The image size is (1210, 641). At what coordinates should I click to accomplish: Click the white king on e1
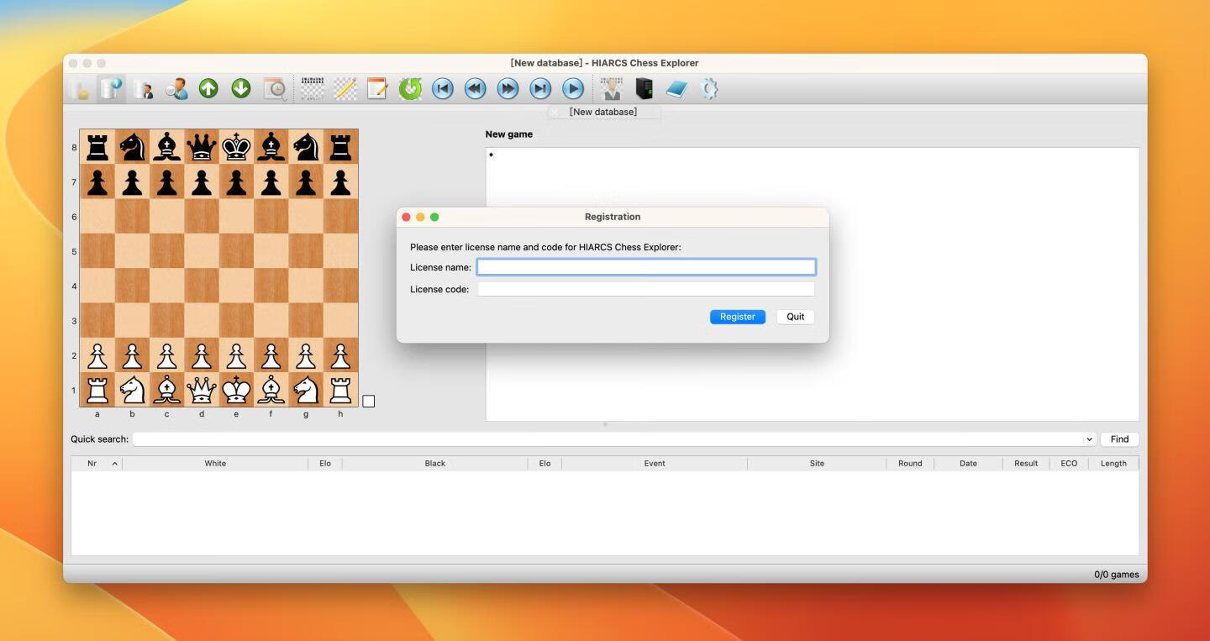tap(236, 390)
